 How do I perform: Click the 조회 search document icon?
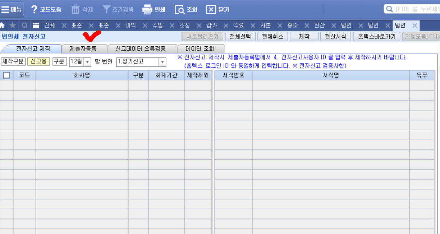(x=179, y=10)
